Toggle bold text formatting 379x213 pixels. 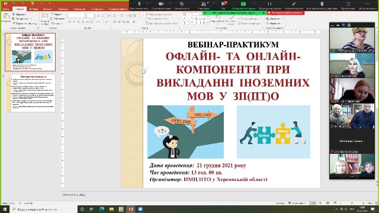[70, 22]
